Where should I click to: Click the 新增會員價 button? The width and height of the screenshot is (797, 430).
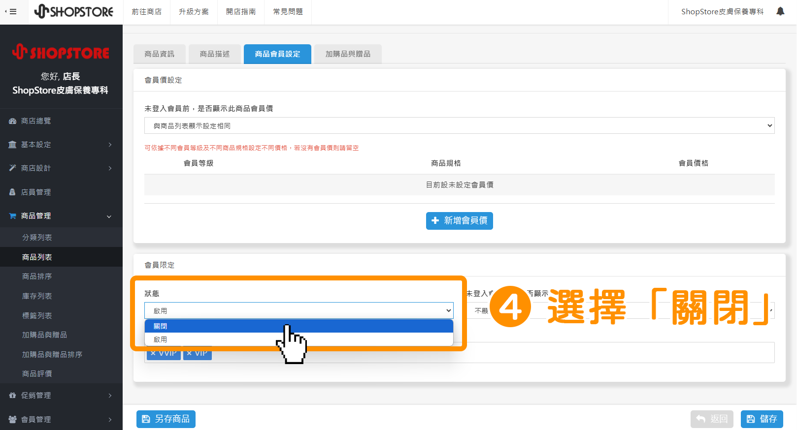(x=459, y=220)
